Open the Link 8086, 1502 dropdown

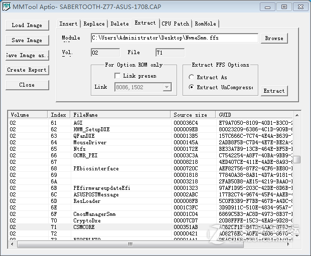(167, 87)
